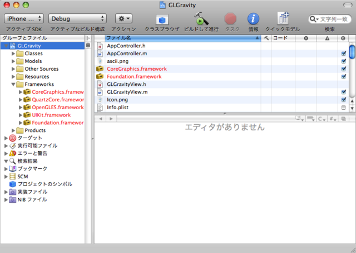Screen dimensions: 356x253
Task: Click the Info.plist file icon
Action: click(100, 108)
